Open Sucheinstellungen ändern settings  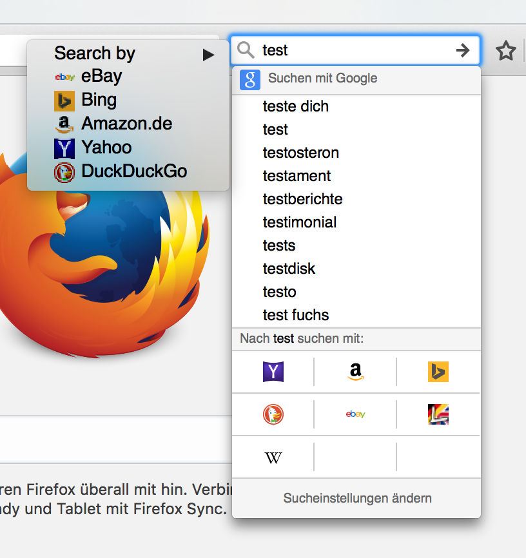click(357, 498)
